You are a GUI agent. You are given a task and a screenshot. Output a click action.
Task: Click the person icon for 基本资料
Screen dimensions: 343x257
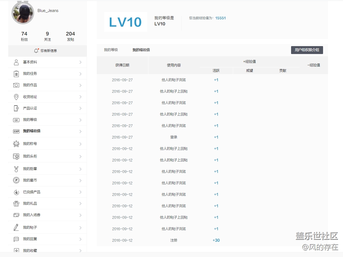pos(16,62)
